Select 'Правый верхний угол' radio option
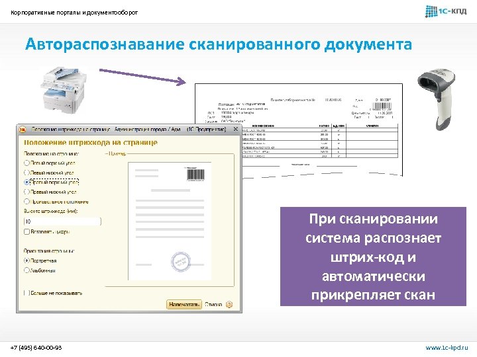The image size is (477, 357). [x=26, y=182]
